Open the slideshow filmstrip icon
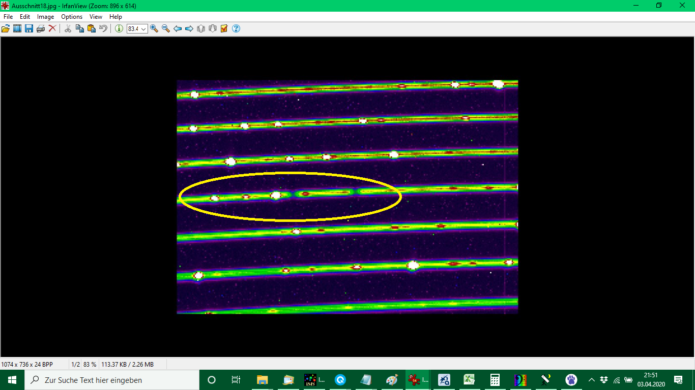The height and width of the screenshot is (390, 695). [x=17, y=29]
